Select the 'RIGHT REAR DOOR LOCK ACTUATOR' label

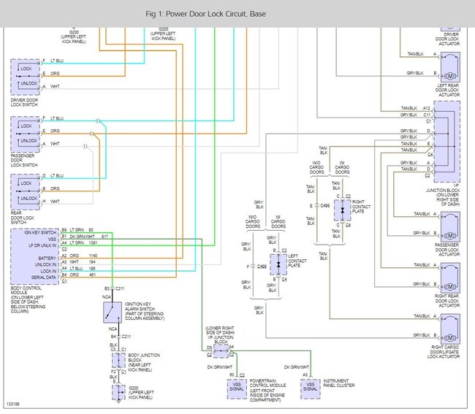click(447, 301)
